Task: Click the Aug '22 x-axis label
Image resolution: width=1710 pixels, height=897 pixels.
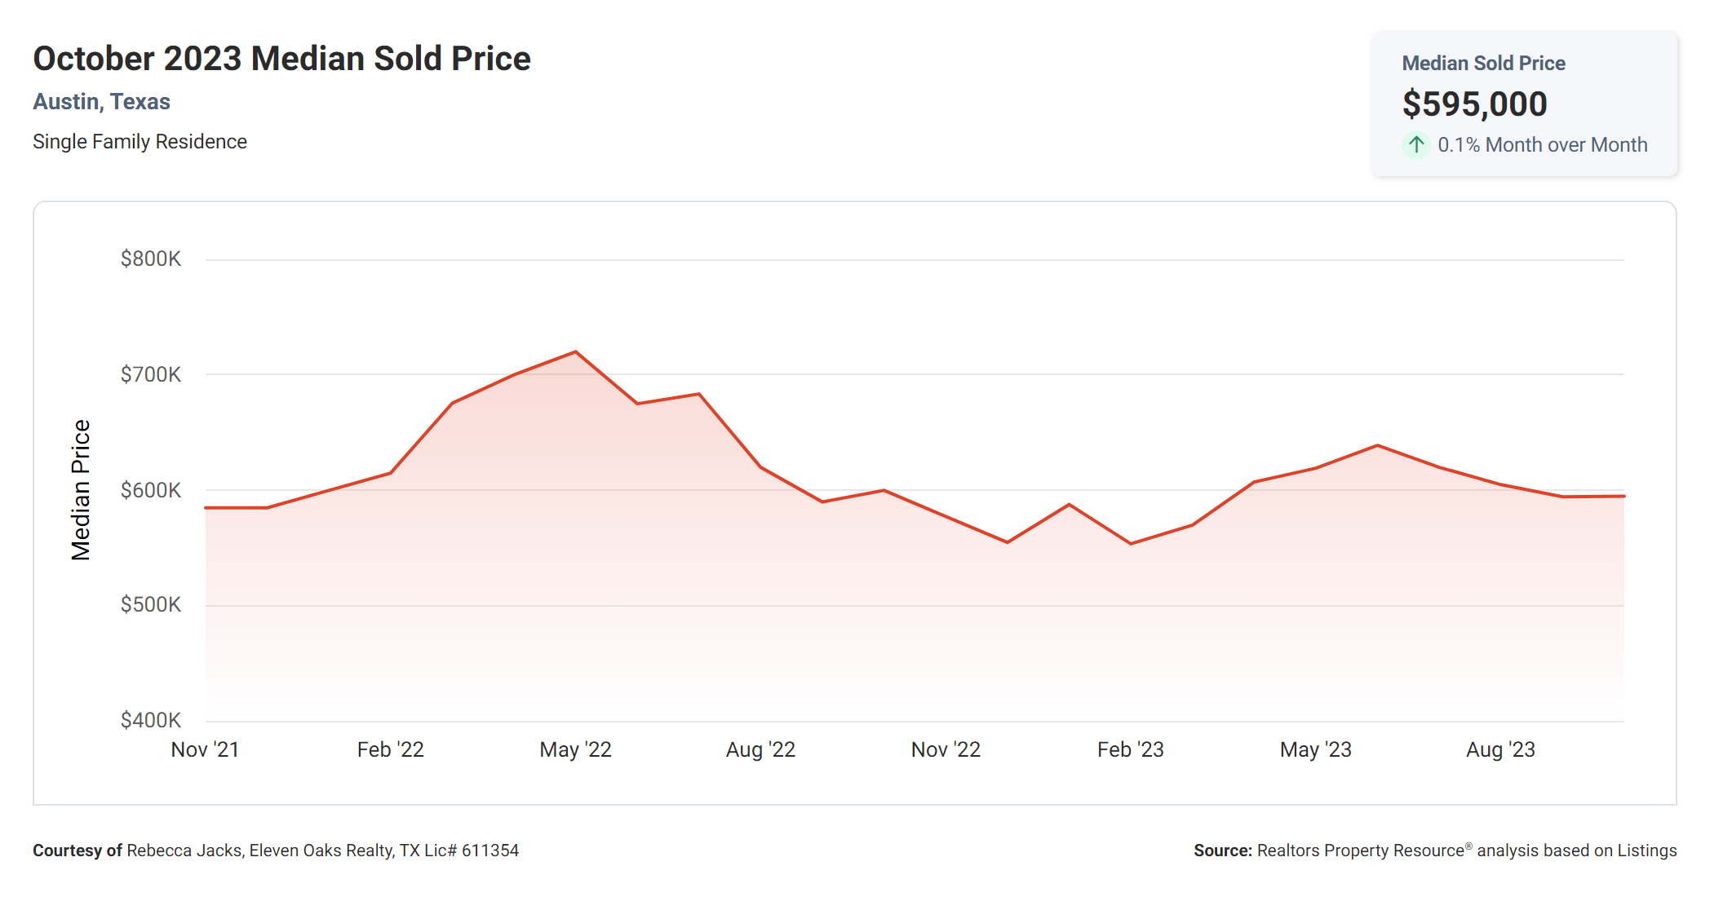Action: 760,750
